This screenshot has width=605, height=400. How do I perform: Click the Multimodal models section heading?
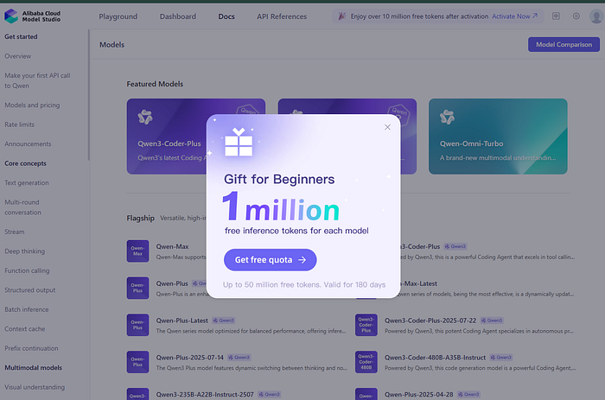(33, 367)
